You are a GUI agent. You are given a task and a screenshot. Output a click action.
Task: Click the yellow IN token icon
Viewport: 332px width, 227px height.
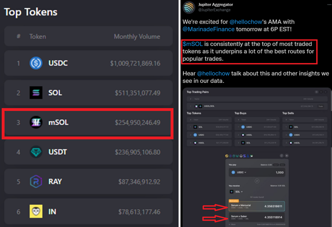36,211
